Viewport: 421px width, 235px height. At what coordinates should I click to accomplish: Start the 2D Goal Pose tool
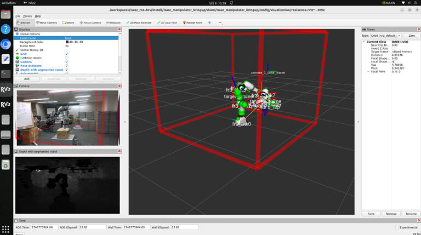[x=167, y=22]
